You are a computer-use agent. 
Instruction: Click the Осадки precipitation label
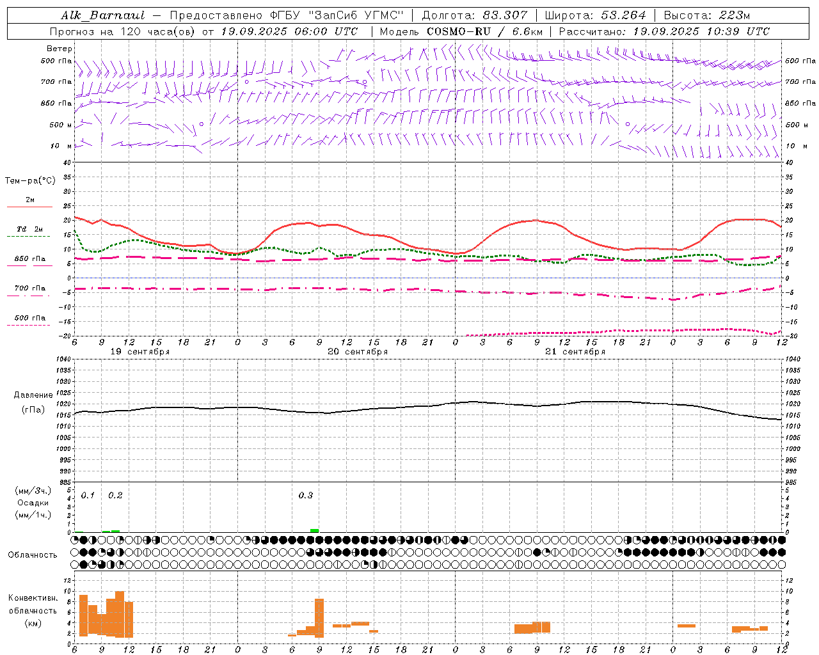coord(33,503)
